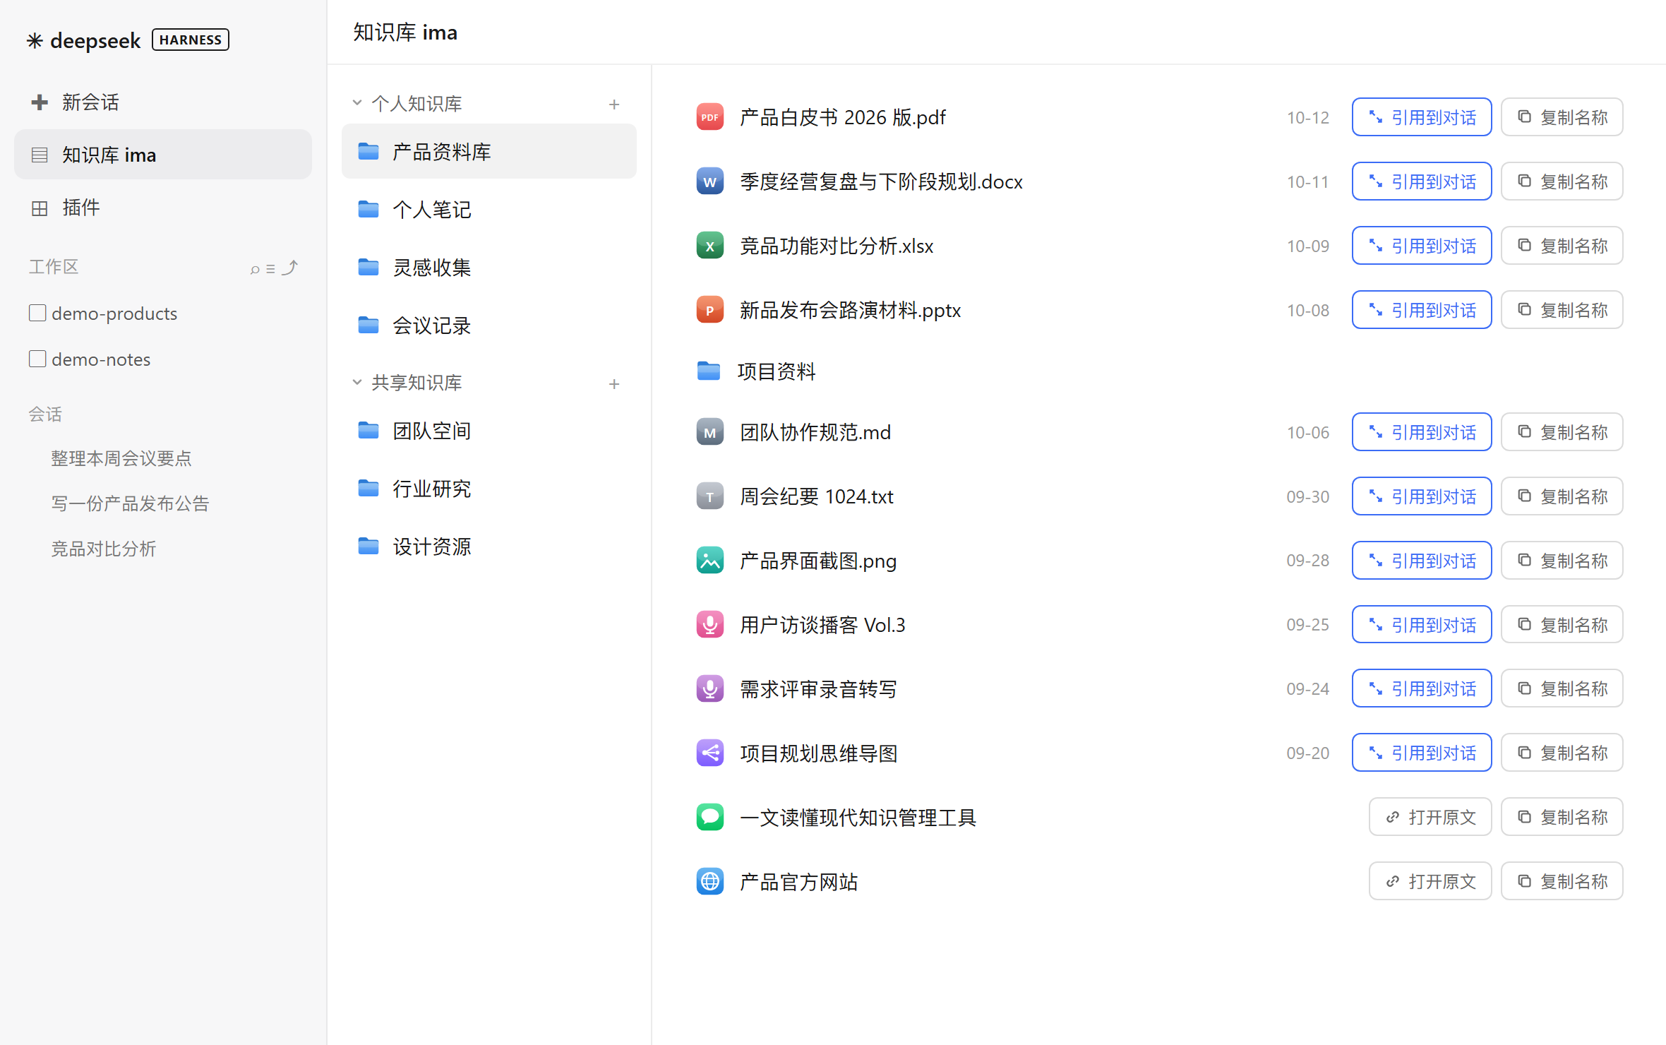The height and width of the screenshot is (1045, 1666).
Task: Click the microphone icon of 用户访谈播客 Vol.3
Action: [x=709, y=625]
